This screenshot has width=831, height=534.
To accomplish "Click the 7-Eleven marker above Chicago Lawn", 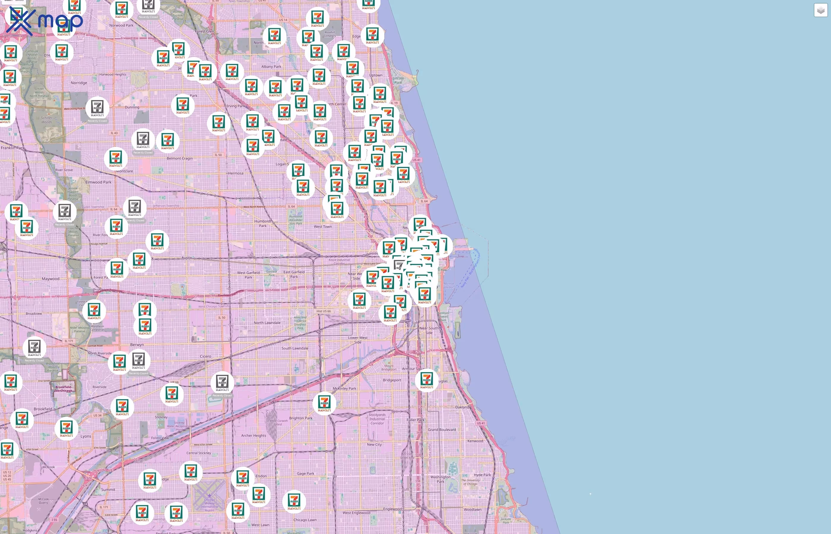I will click(x=294, y=501).
